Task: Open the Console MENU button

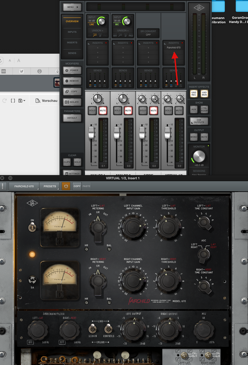Action: point(72,7)
